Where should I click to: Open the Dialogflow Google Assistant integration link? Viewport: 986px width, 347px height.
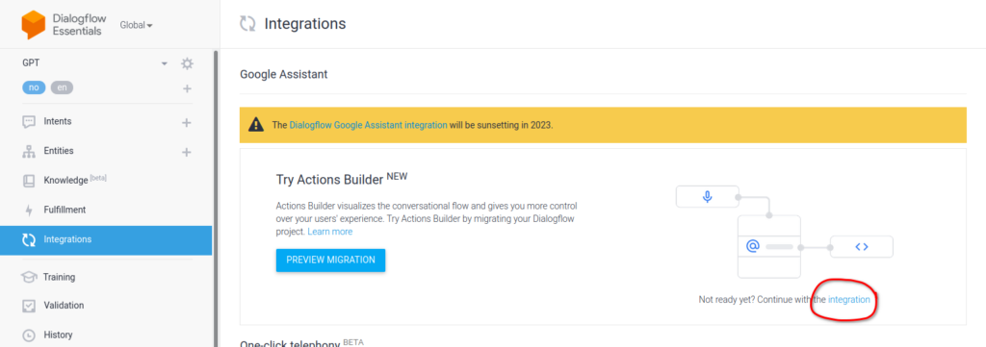coord(369,125)
